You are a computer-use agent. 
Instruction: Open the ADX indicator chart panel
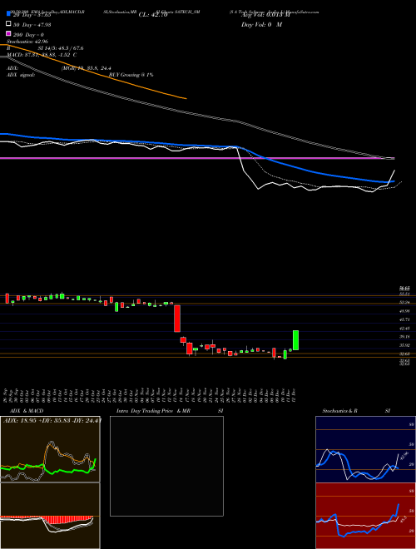click(50, 449)
